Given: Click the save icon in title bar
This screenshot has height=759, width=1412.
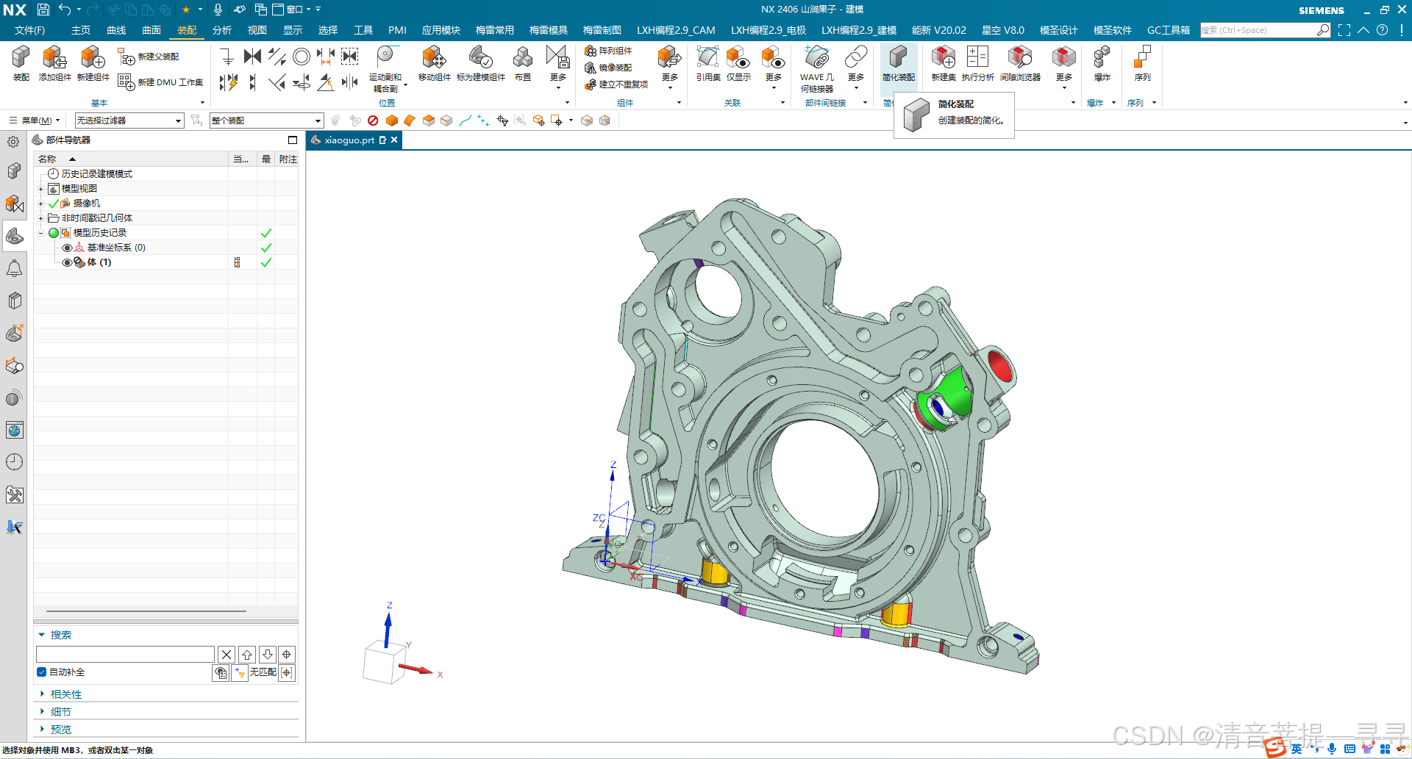Looking at the screenshot, I should [43, 10].
